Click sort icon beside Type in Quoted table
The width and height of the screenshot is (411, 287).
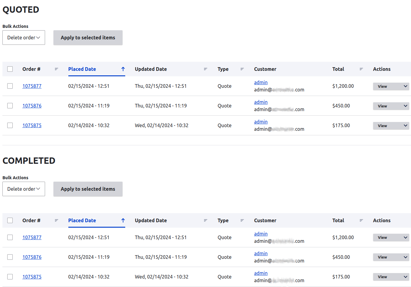(242, 69)
